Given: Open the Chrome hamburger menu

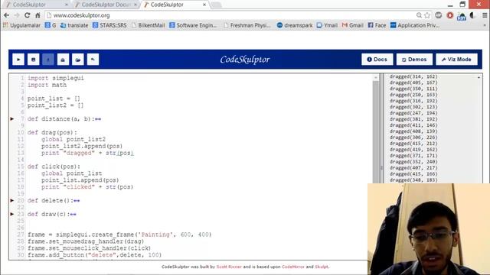Looking at the screenshot, I should [x=485, y=15].
